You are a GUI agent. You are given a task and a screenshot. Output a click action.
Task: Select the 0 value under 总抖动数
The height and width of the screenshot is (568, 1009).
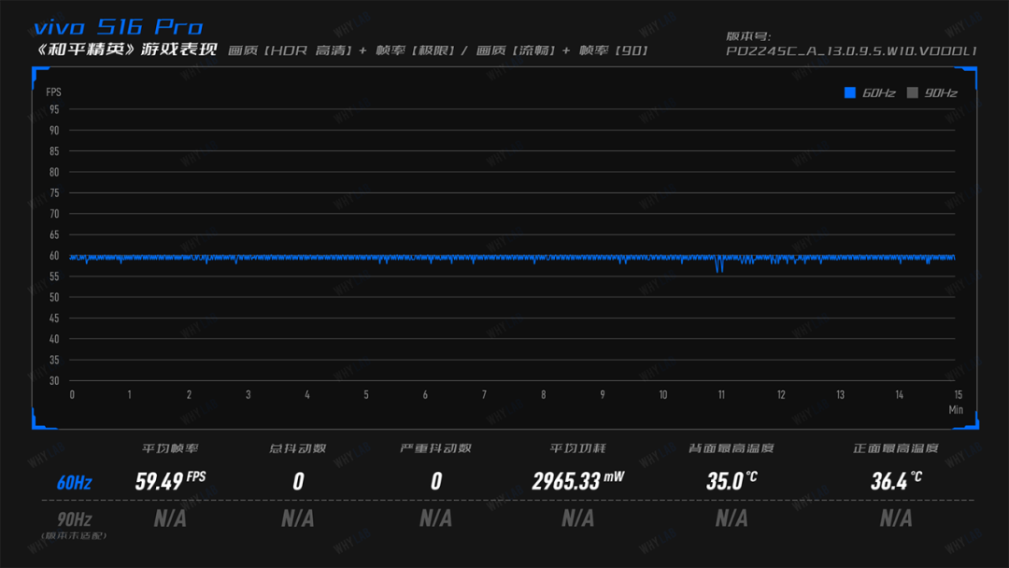(x=298, y=481)
